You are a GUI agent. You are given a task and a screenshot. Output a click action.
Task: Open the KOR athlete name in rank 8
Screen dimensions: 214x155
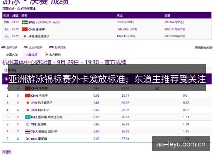pyautogui.click(x=39, y=139)
